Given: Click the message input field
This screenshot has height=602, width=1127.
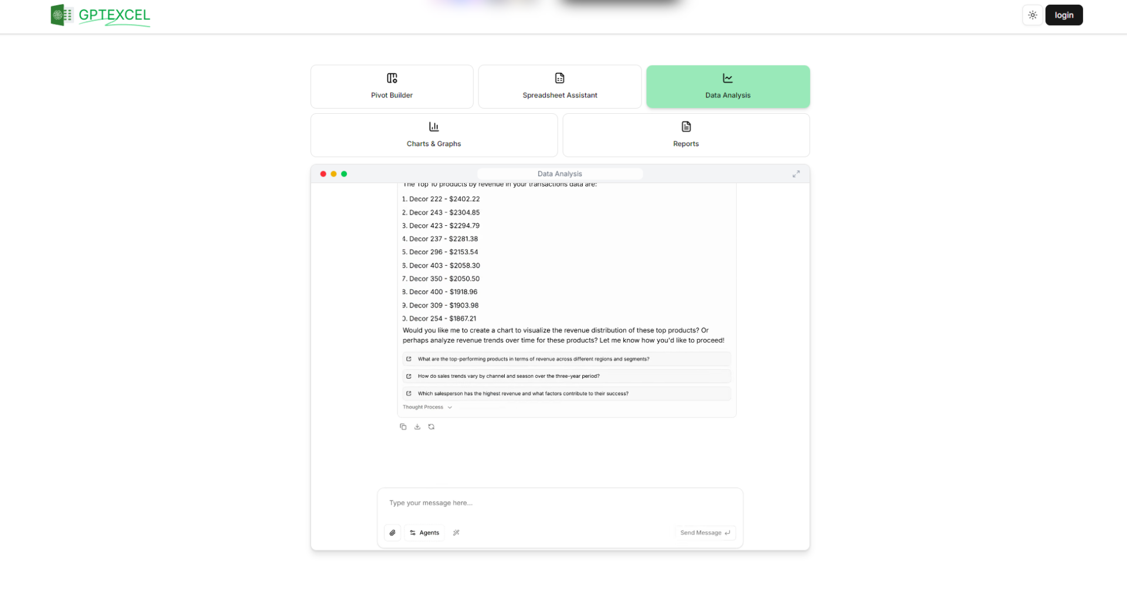Looking at the screenshot, I should [x=559, y=503].
